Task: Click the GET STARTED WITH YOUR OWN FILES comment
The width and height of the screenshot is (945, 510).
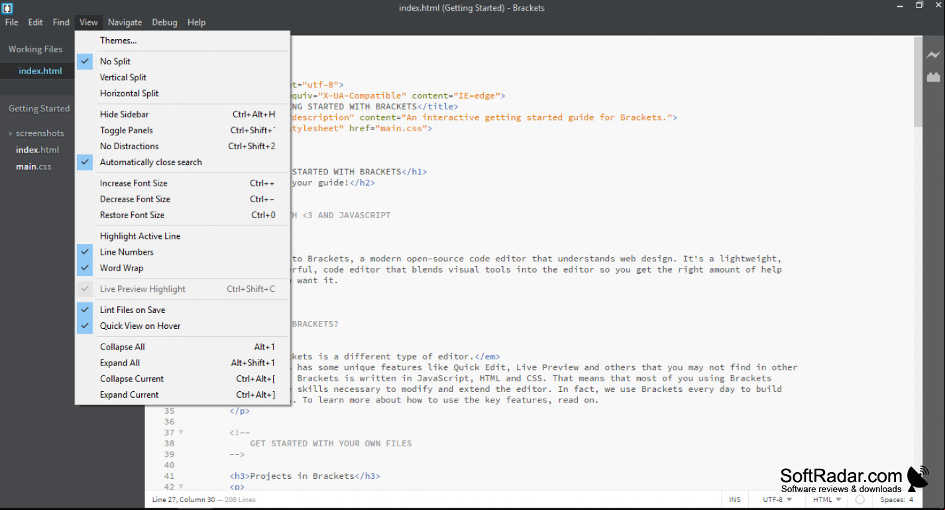Action: pos(331,443)
